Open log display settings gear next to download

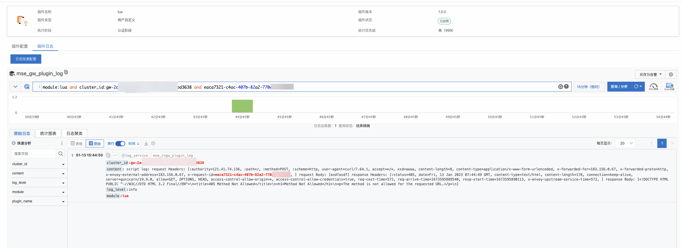[x=153, y=143]
